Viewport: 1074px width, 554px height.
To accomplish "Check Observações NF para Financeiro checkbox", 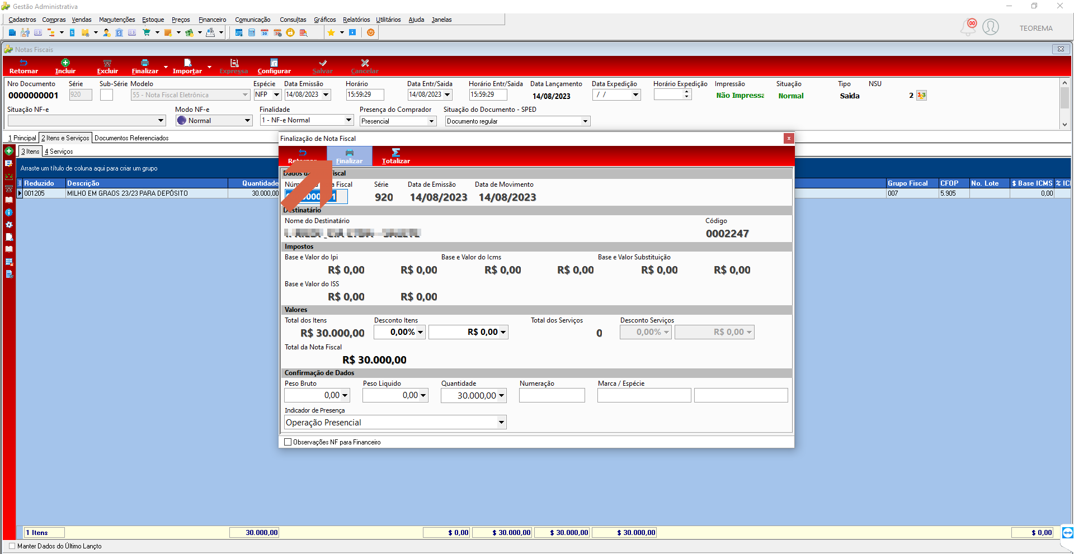I will pyautogui.click(x=288, y=442).
